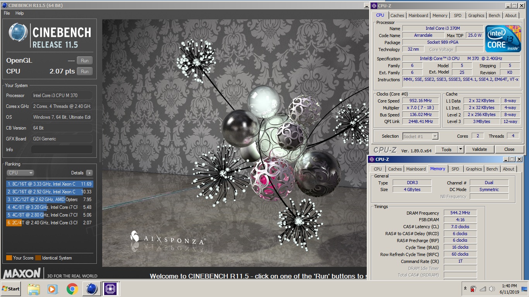
Task: Click the MAXON logo
Action: pos(22,273)
